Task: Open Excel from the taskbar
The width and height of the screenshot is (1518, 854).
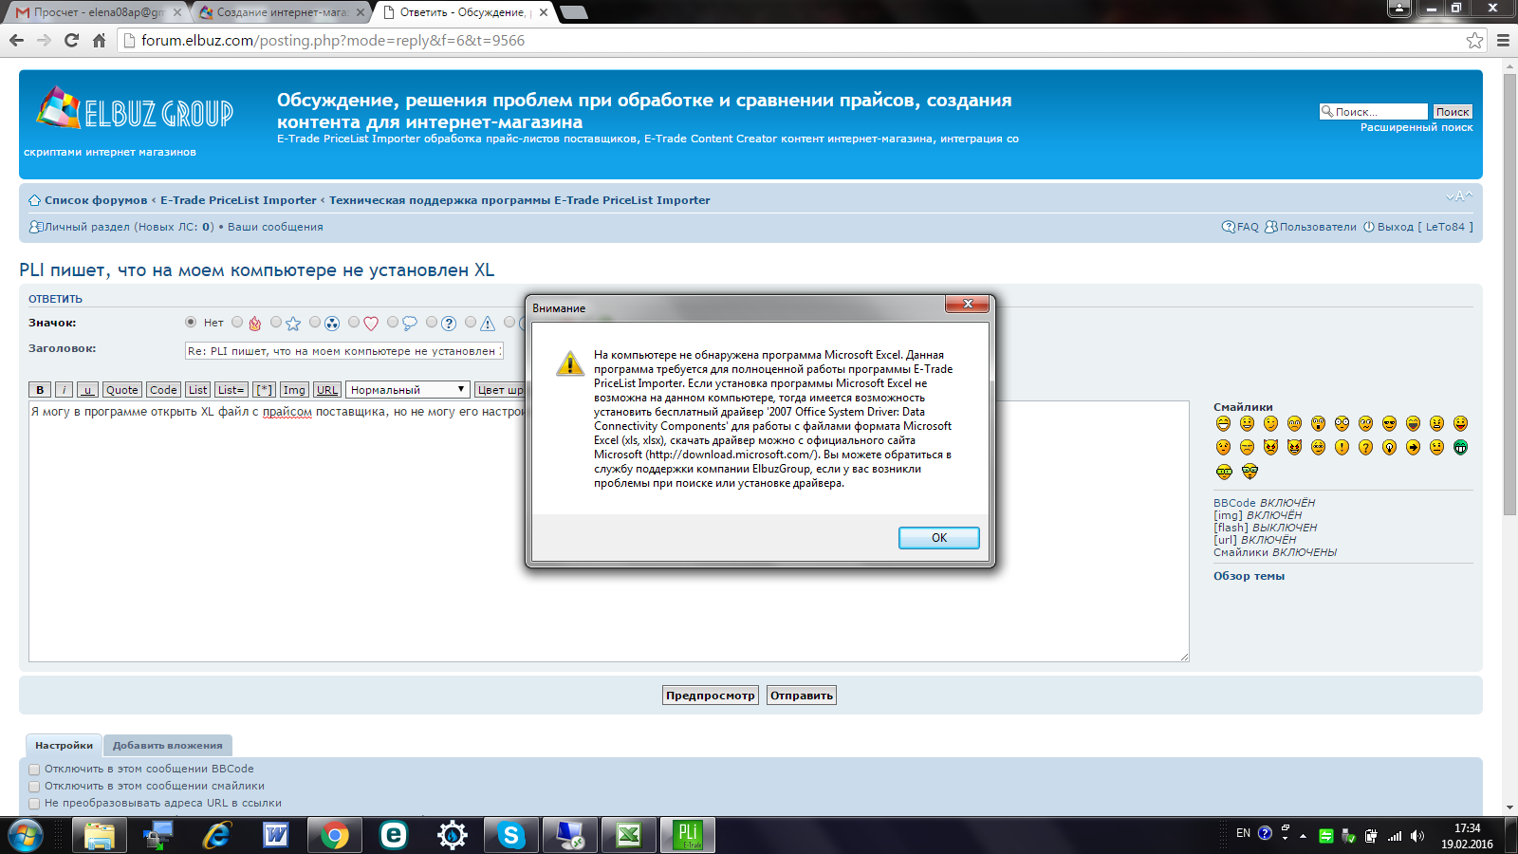Action: pyautogui.click(x=629, y=835)
